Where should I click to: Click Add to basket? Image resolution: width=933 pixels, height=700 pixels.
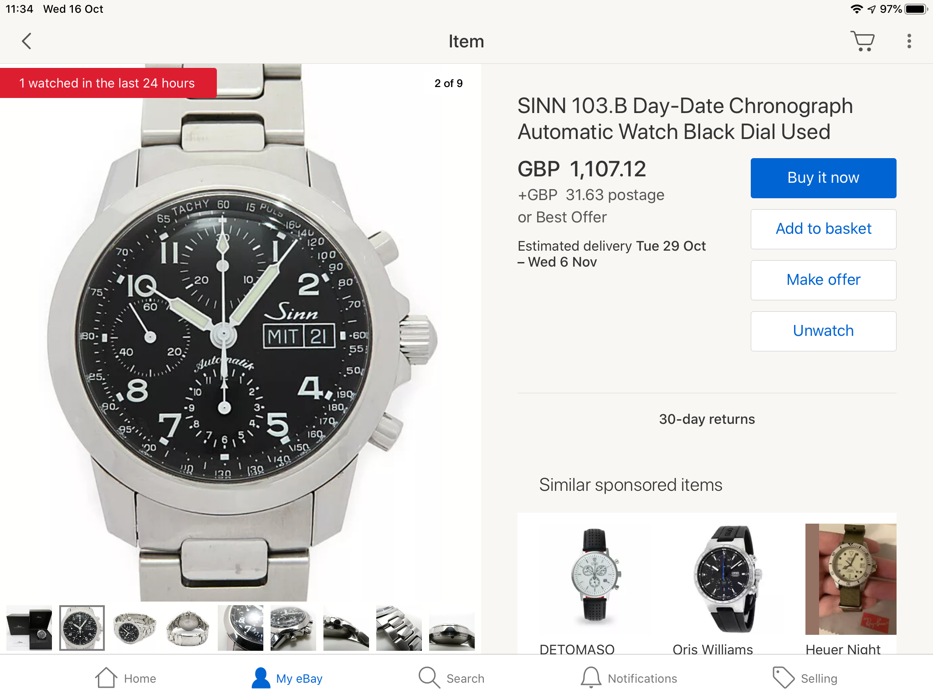[x=823, y=229]
